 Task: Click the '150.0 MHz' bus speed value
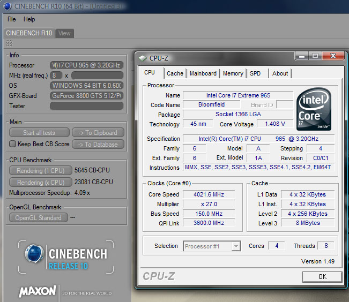(209, 214)
